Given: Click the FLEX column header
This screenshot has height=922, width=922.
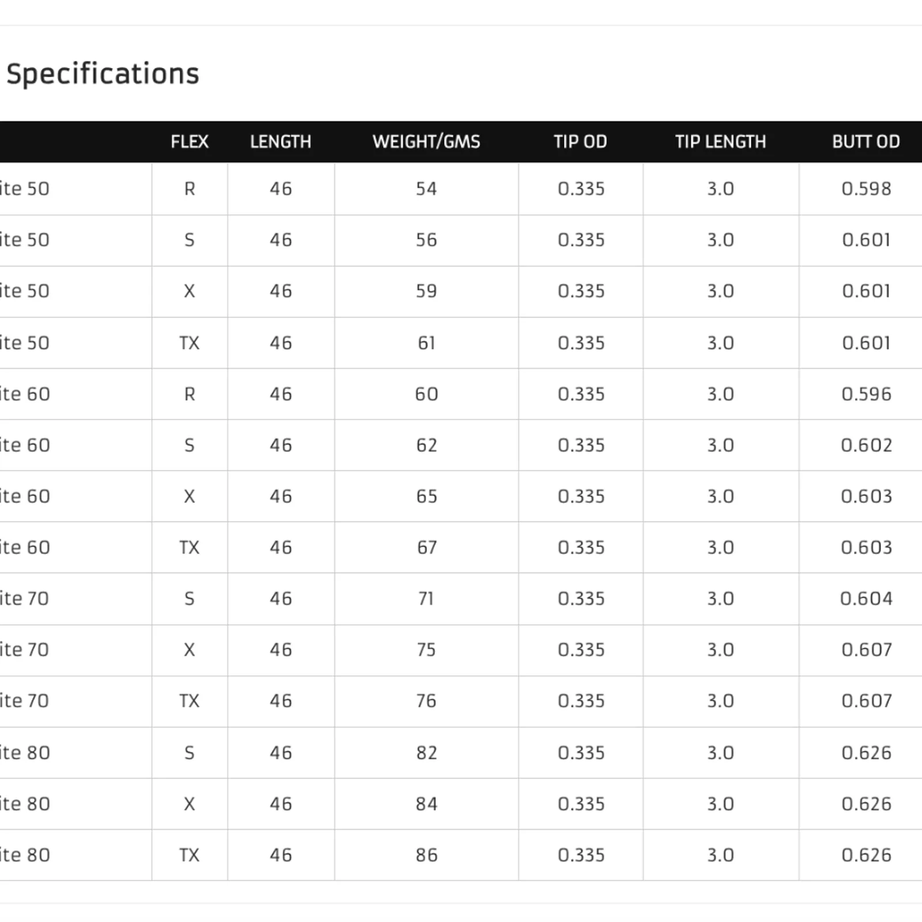Looking at the screenshot, I should [x=190, y=142].
